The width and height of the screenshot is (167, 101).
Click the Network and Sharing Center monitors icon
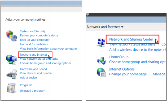101,43
